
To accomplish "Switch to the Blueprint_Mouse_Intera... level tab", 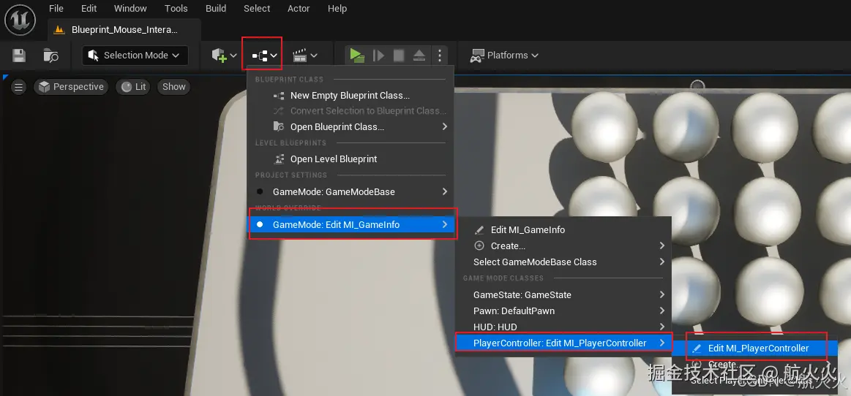I will coord(124,30).
